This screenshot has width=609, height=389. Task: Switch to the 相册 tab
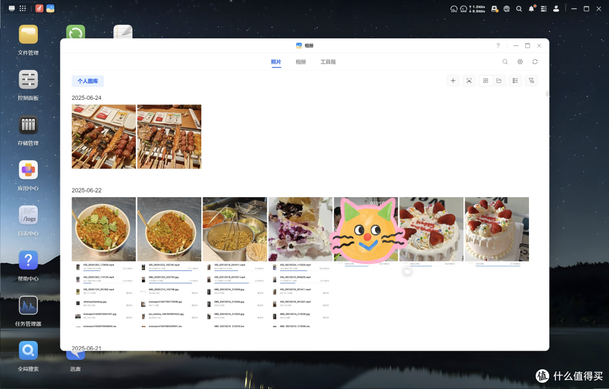[301, 62]
